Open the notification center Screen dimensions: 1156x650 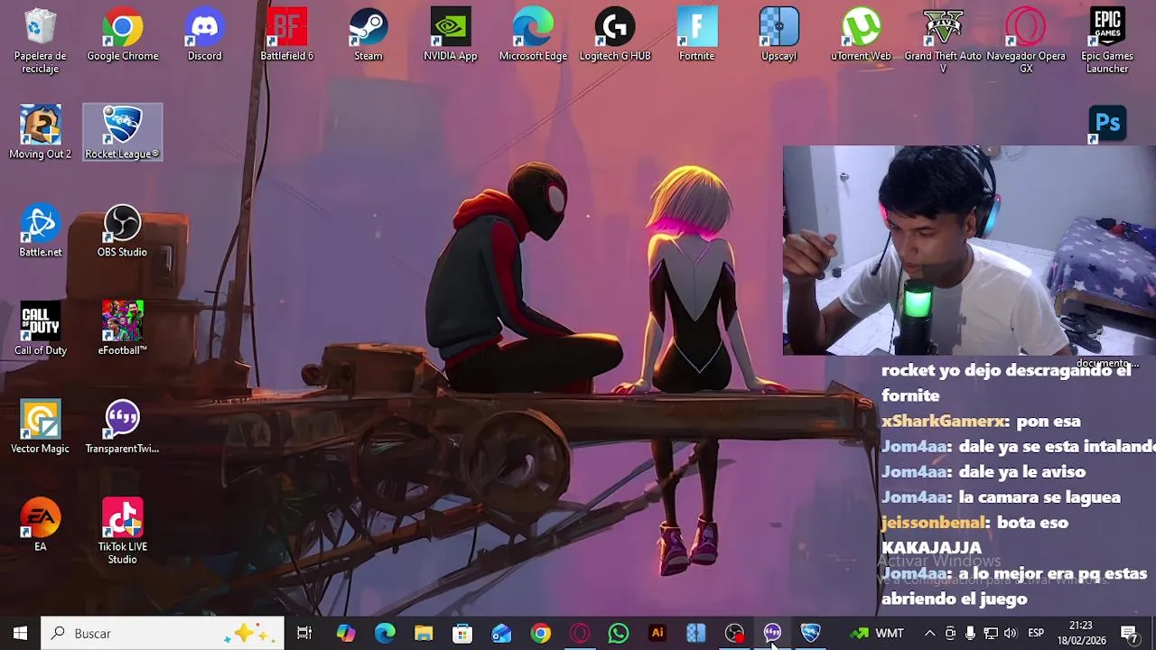point(1129,633)
